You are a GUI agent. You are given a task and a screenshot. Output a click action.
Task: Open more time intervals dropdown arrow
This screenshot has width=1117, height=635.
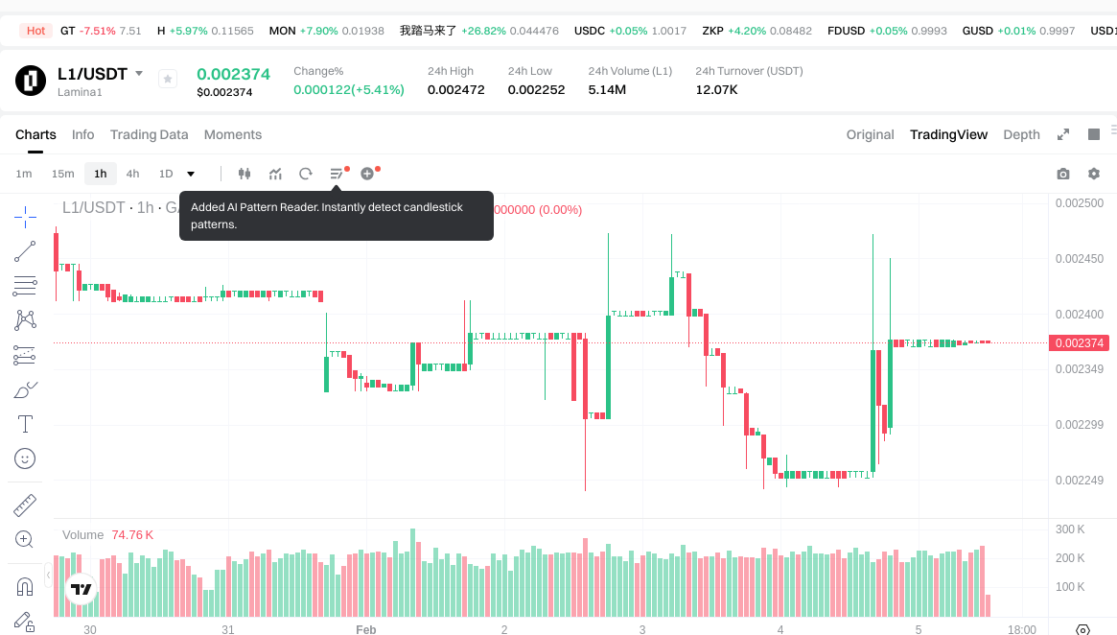(191, 174)
